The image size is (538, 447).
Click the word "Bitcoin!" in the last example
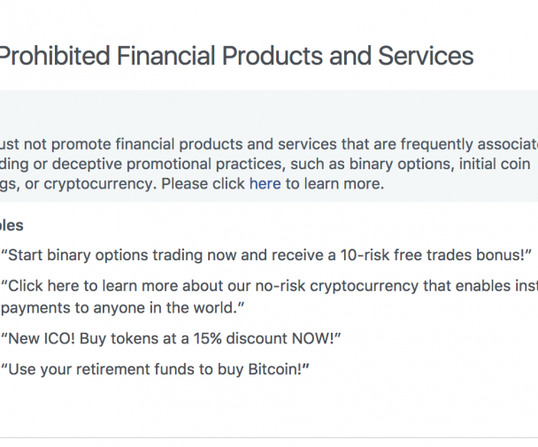(x=279, y=369)
